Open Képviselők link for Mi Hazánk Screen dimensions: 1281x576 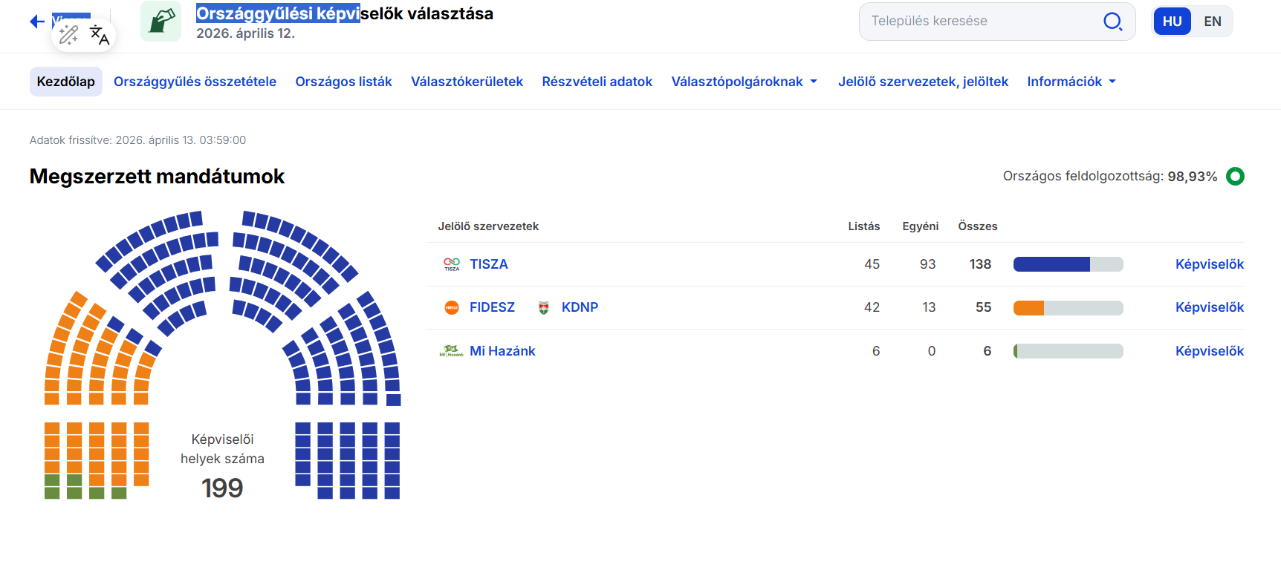pyautogui.click(x=1209, y=351)
